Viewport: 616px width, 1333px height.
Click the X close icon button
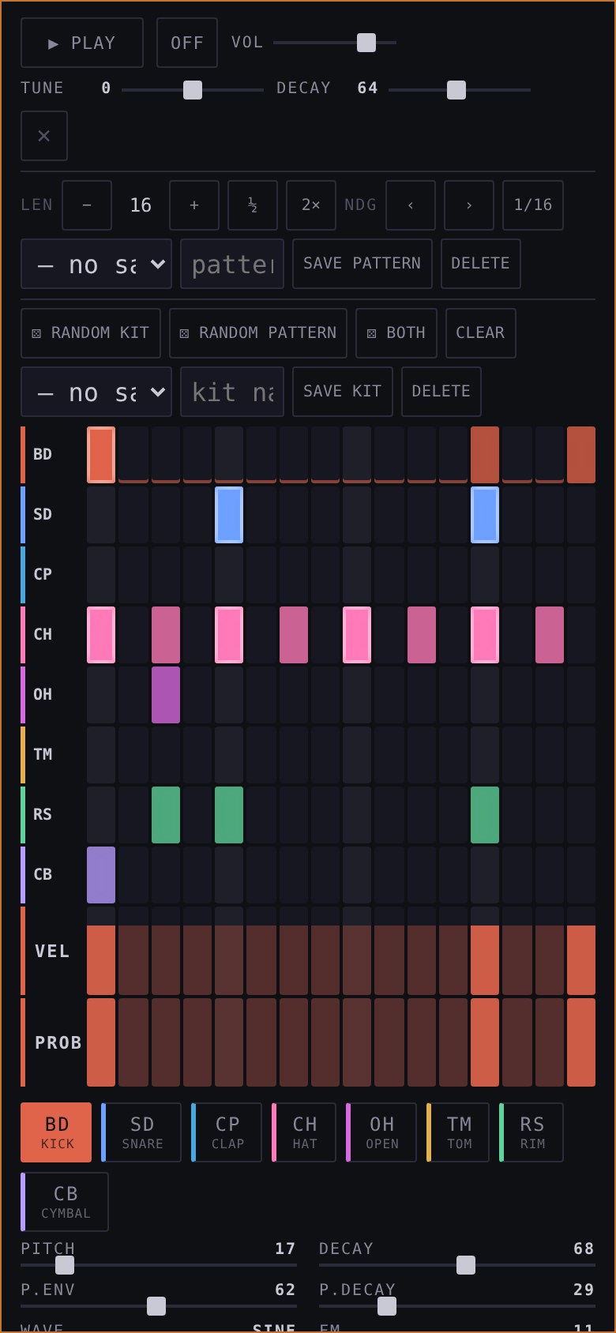tap(44, 136)
